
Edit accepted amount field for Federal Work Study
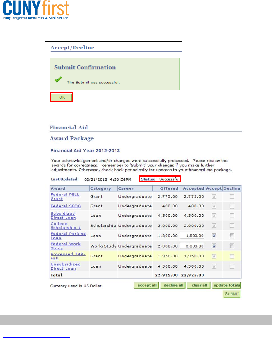[192, 246]
